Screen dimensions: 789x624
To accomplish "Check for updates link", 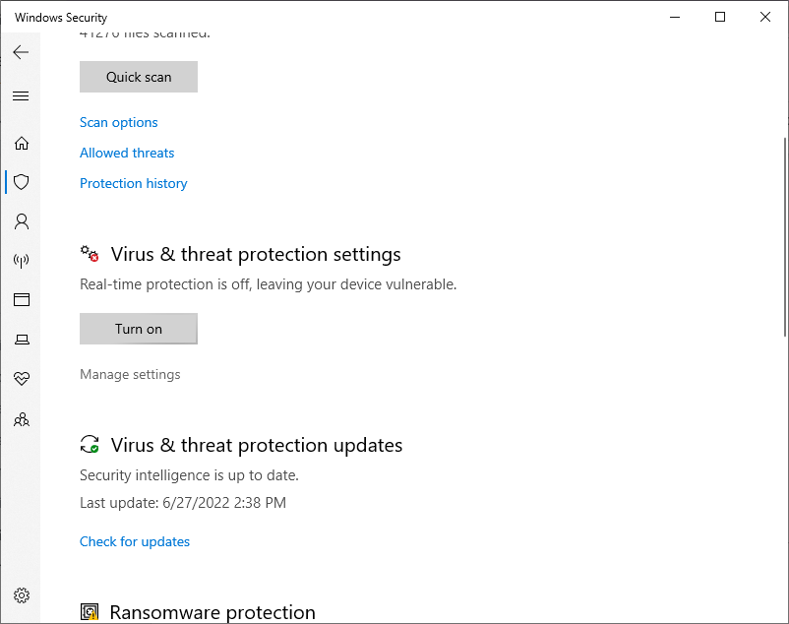I will 135,541.
